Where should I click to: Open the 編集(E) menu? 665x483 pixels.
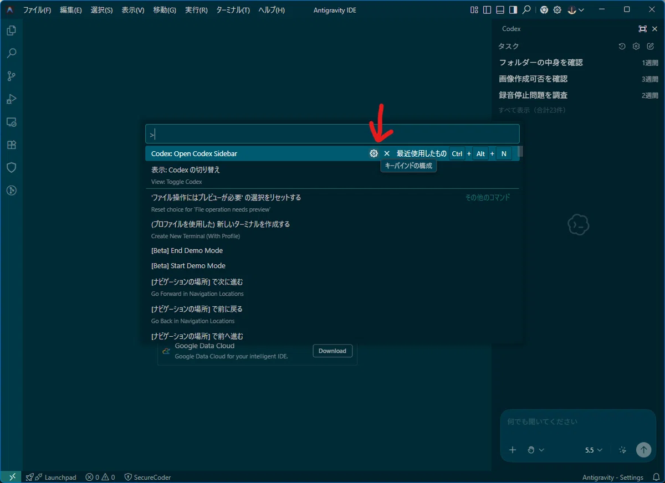click(x=70, y=10)
